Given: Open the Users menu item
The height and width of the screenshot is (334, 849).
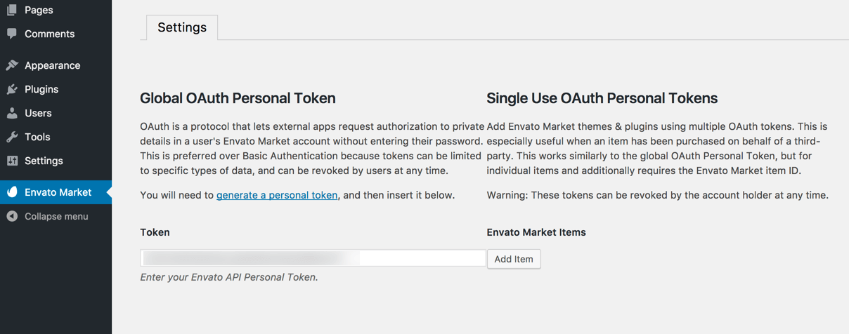Looking at the screenshot, I should coord(38,113).
